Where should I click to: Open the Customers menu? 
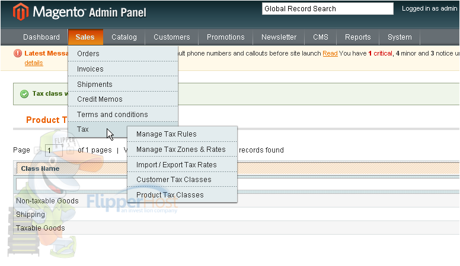[x=172, y=37]
